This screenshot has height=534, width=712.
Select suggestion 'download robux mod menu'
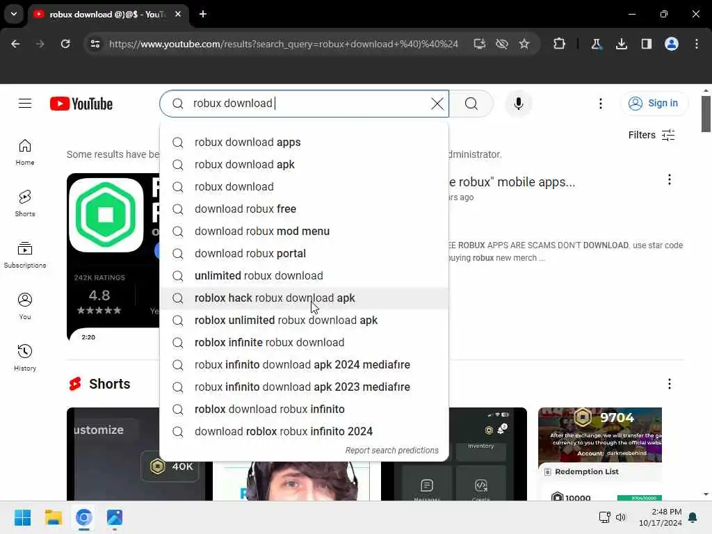tap(305, 231)
